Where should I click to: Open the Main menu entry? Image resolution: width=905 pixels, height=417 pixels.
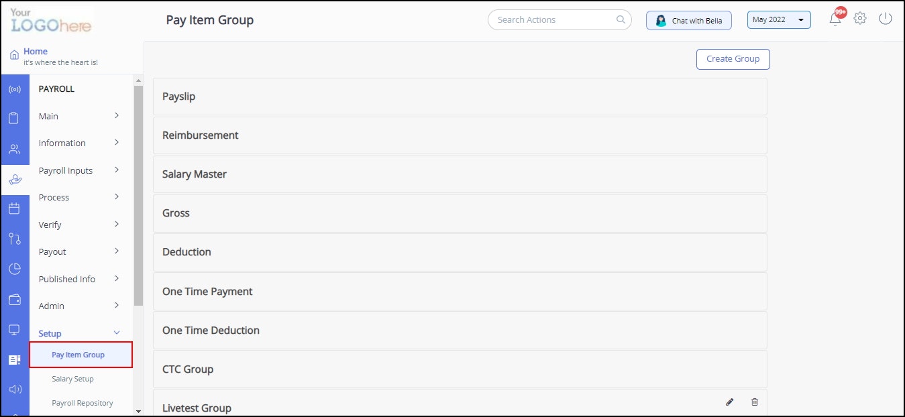[48, 116]
